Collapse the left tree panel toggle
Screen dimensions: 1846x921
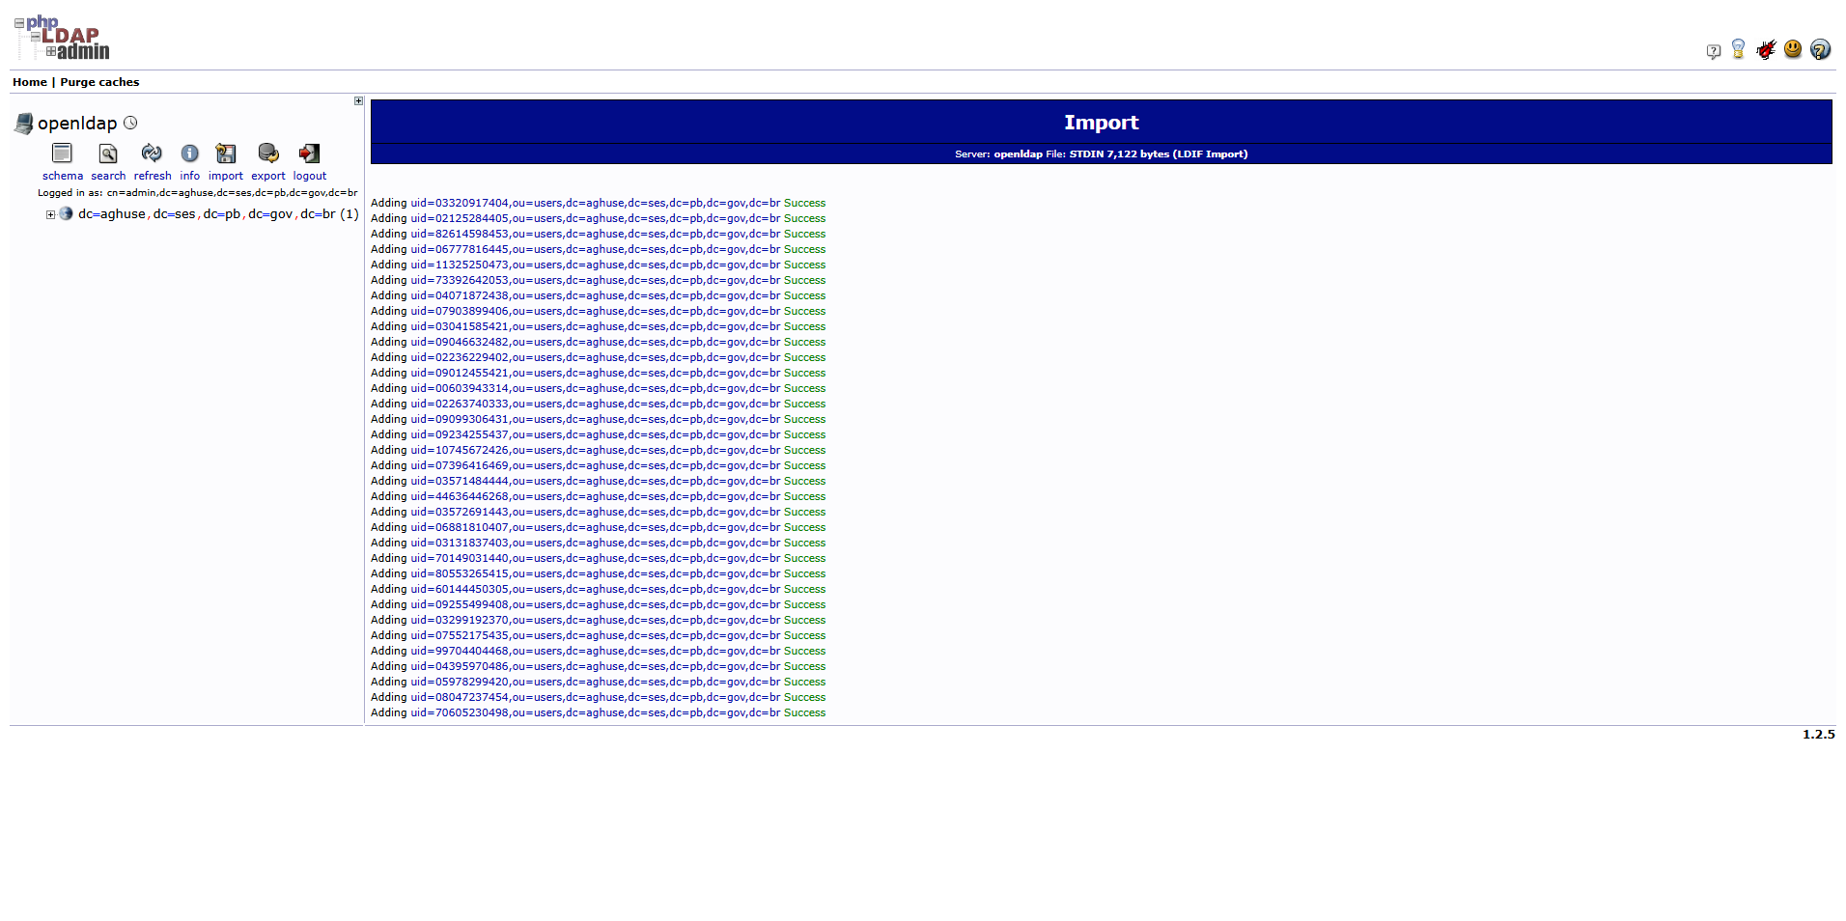coord(358,100)
